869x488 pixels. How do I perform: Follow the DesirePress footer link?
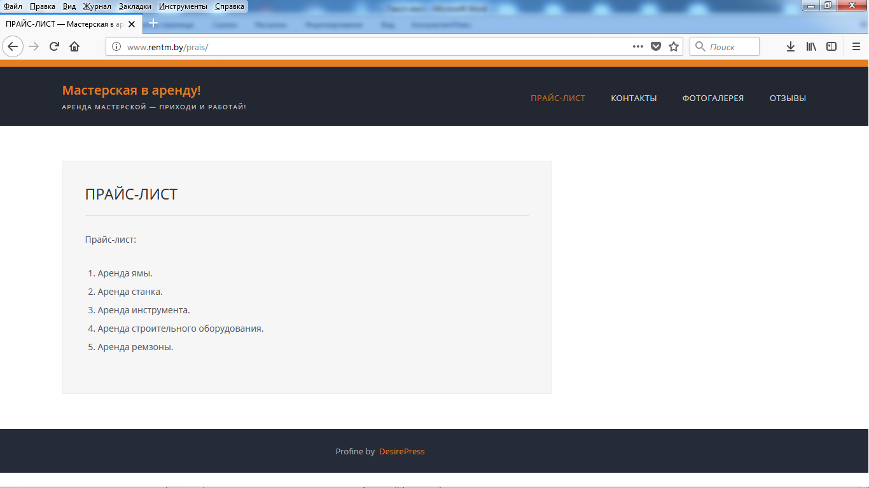point(401,451)
